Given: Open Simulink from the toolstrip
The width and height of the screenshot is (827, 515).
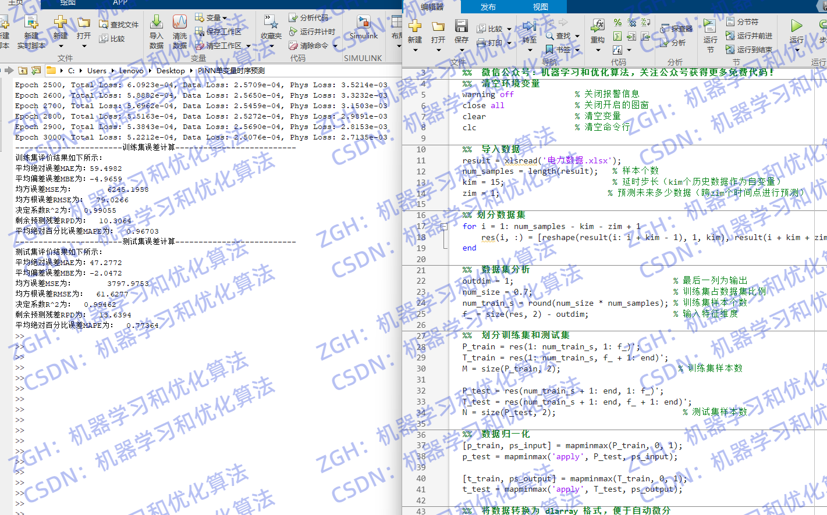Looking at the screenshot, I should (363, 23).
